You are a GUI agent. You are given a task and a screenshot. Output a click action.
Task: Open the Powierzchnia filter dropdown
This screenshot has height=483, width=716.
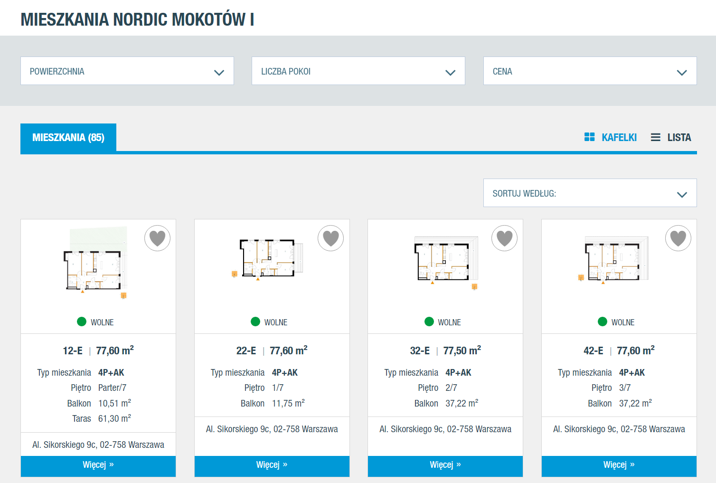(127, 71)
